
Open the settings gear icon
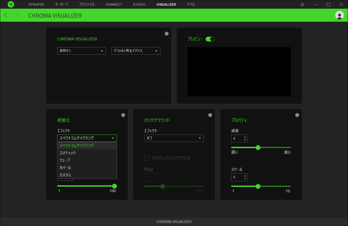click(302, 5)
